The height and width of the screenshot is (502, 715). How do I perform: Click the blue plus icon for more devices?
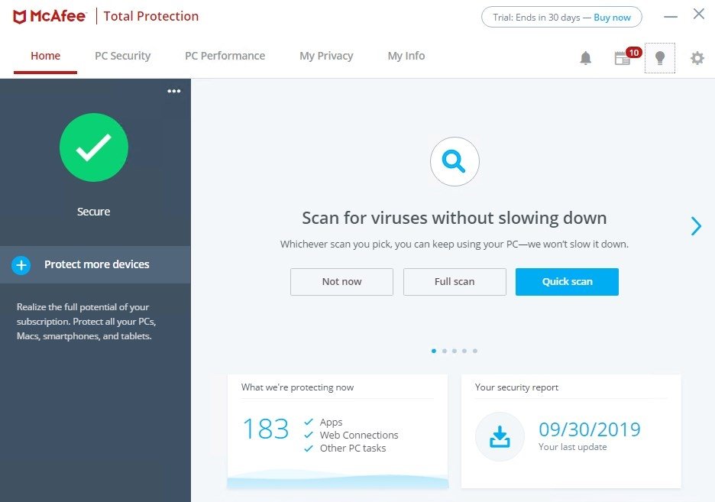point(21,265)
